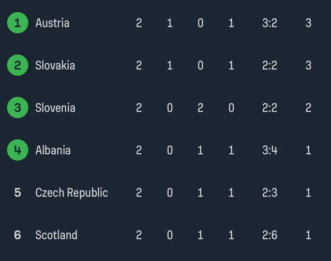Click Scotland's 2:6 goal record
The image size is (331, 261).
click(x=269, y=235)
